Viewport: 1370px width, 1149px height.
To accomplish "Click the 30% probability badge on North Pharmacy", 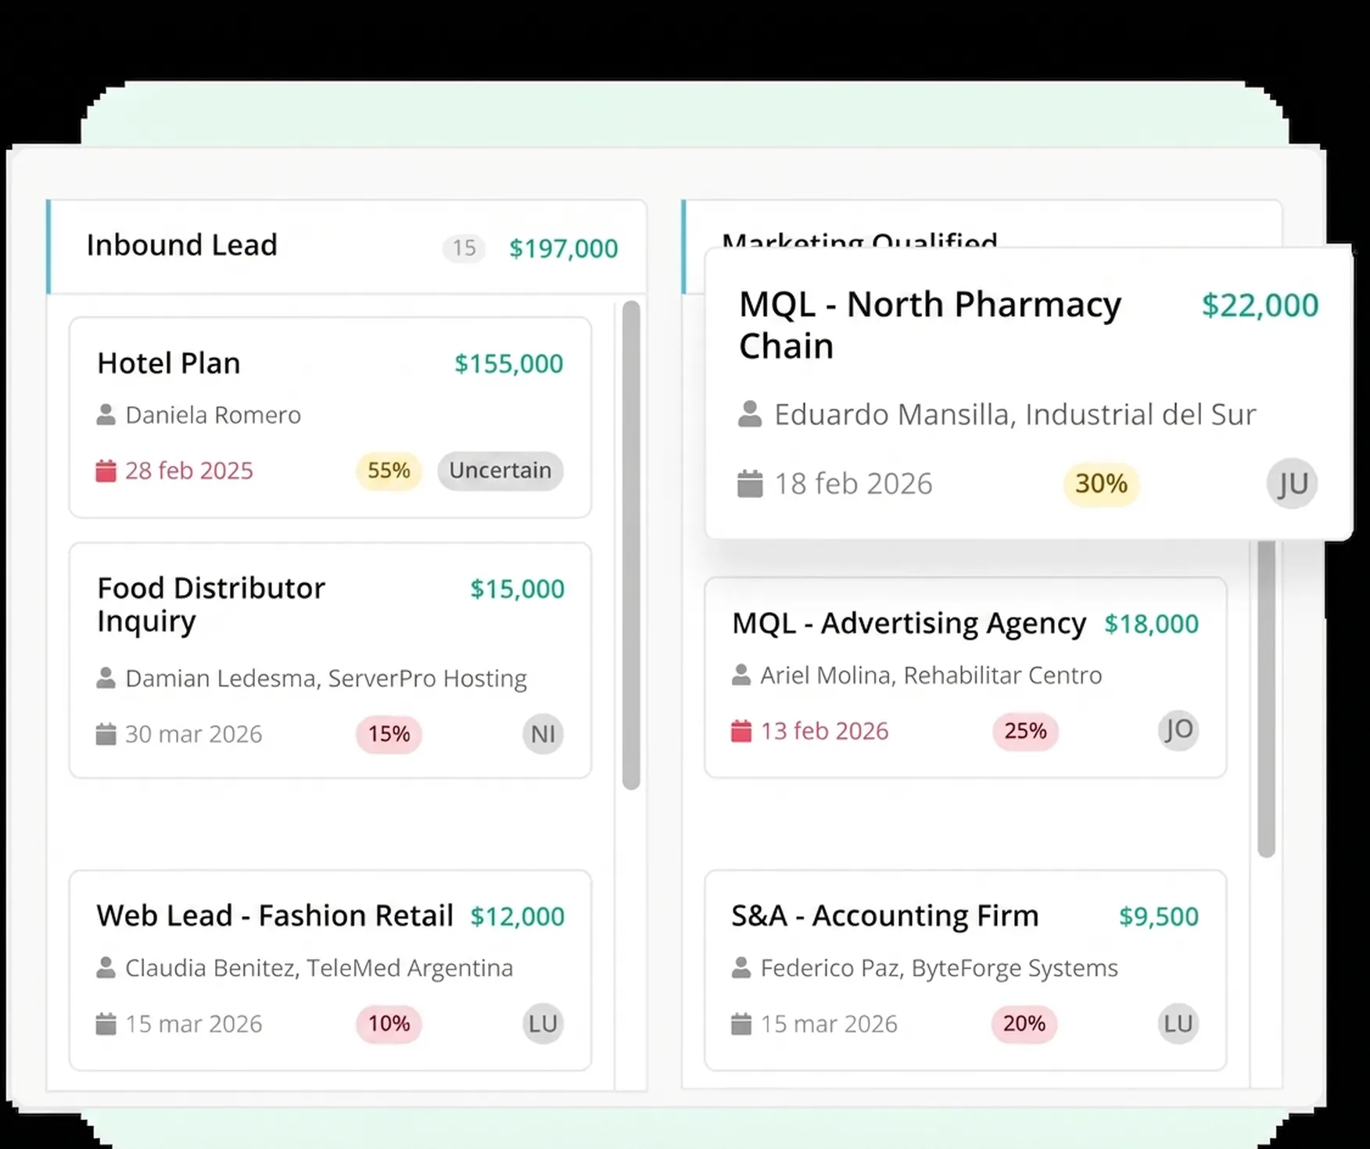I will [x=1100, y=484].
